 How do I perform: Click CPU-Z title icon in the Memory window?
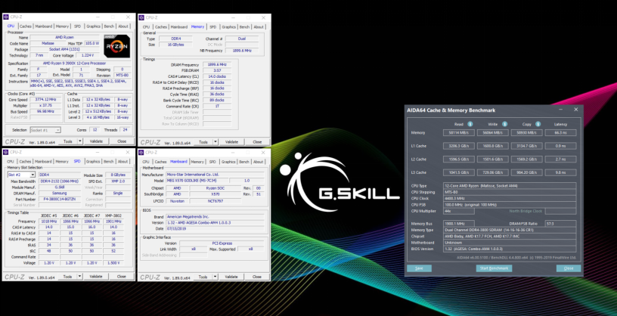coord(143,17)
